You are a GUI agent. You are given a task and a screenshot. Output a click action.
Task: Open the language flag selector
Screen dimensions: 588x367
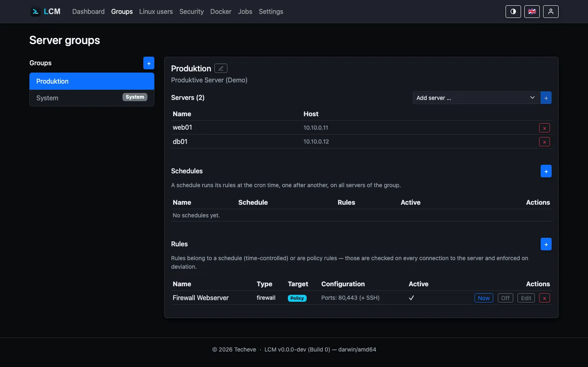(x=532, y=11)
